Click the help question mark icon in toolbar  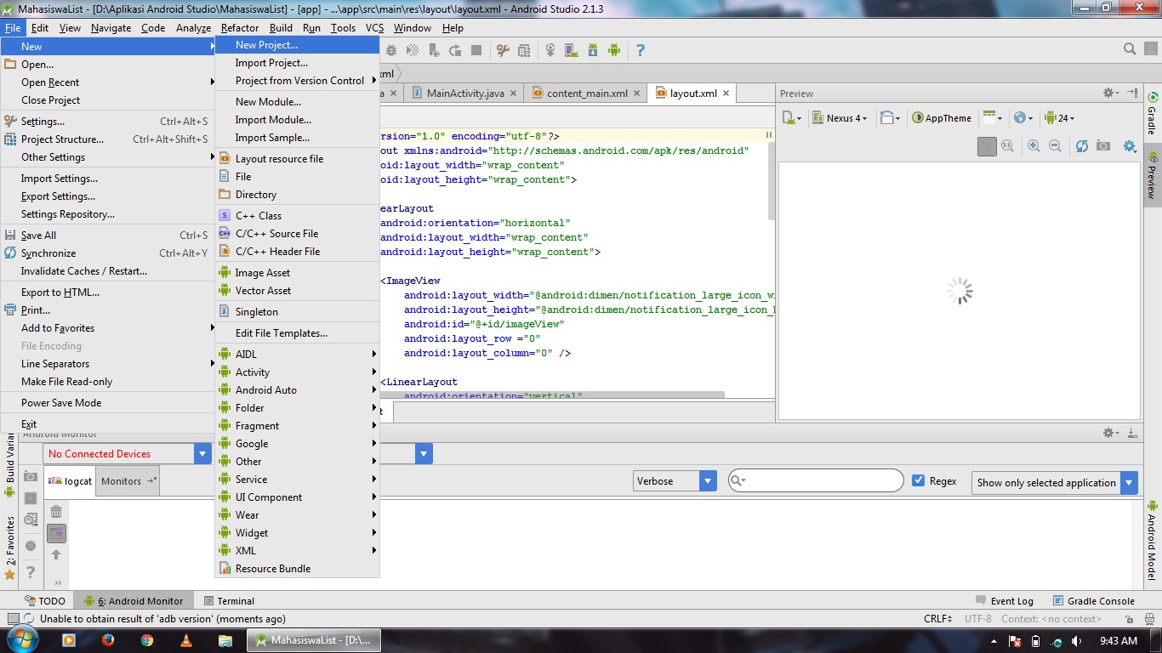pos(640,51)
